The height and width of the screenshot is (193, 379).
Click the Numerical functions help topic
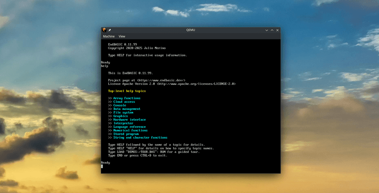[131, 130]
